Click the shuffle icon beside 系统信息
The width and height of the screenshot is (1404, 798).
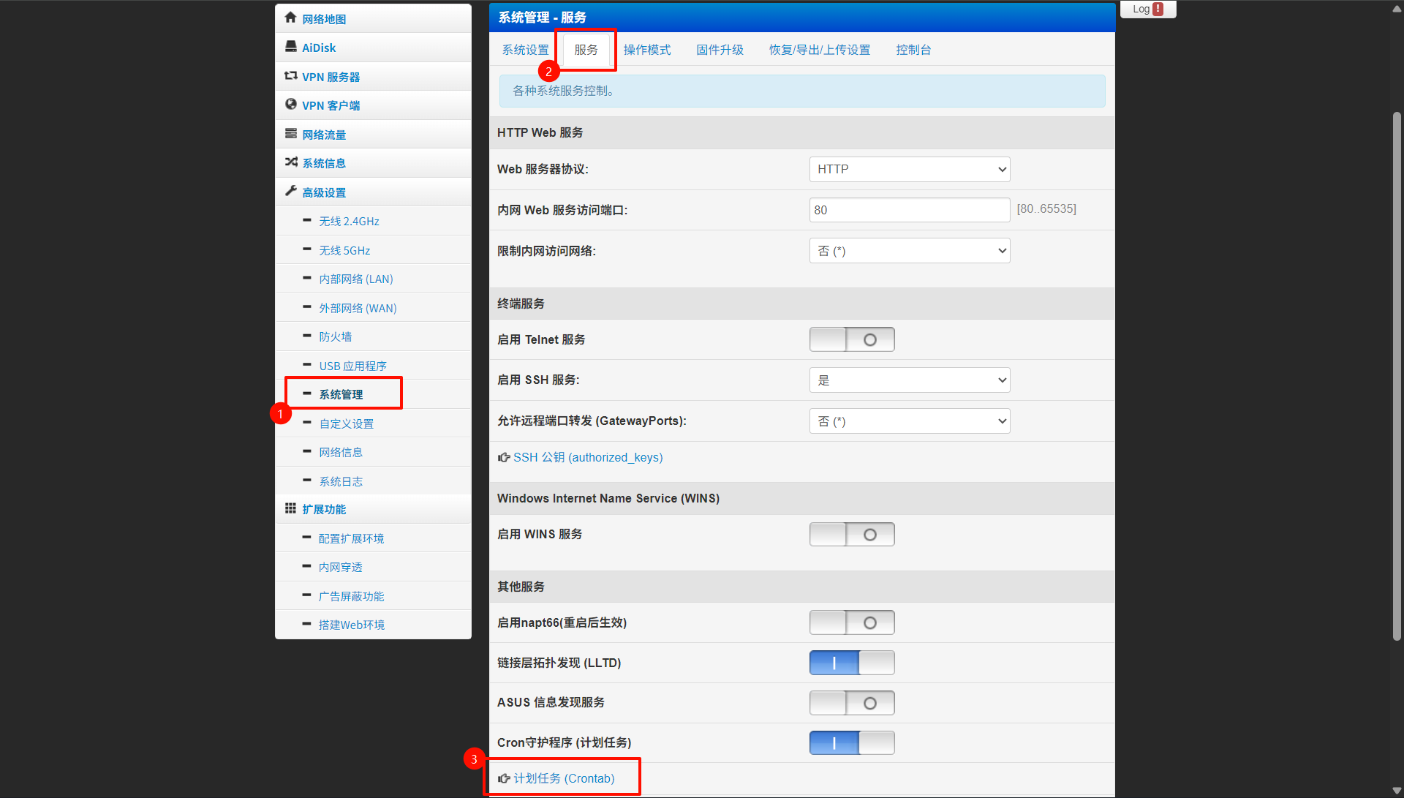pyautogui.click(x=290, y=162)
